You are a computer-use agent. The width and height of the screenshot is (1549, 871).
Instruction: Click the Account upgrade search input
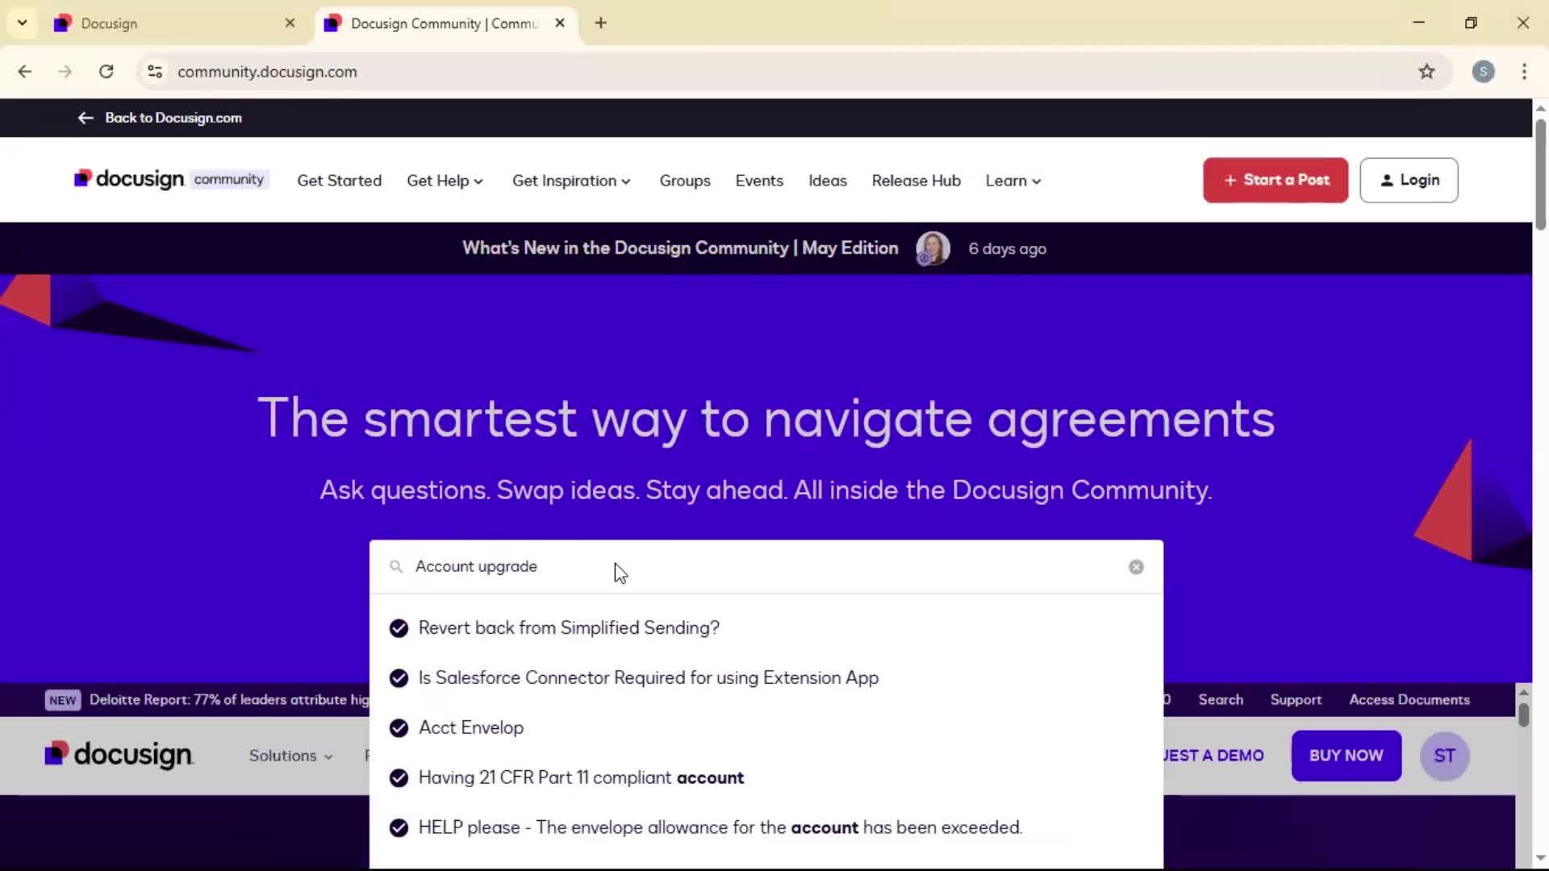pos(766,567)
